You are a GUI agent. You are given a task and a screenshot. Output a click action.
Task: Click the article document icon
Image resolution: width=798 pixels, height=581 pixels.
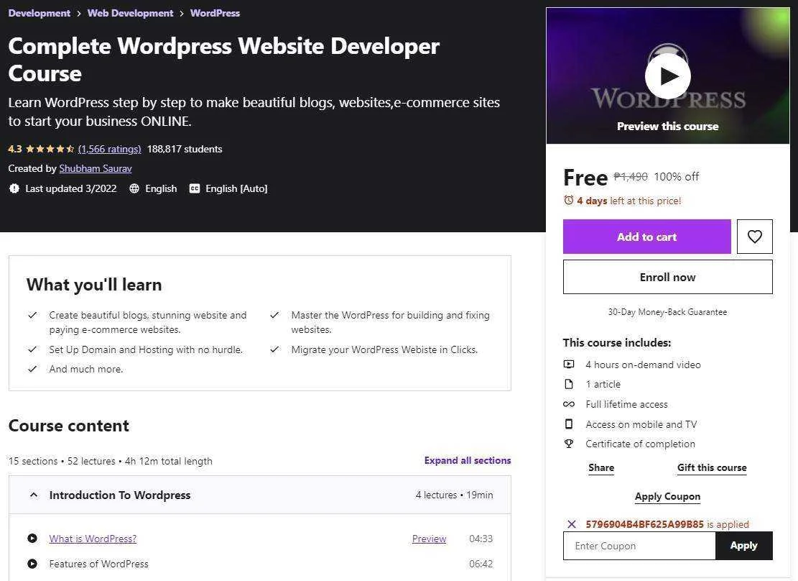click(x=568, y=384)
